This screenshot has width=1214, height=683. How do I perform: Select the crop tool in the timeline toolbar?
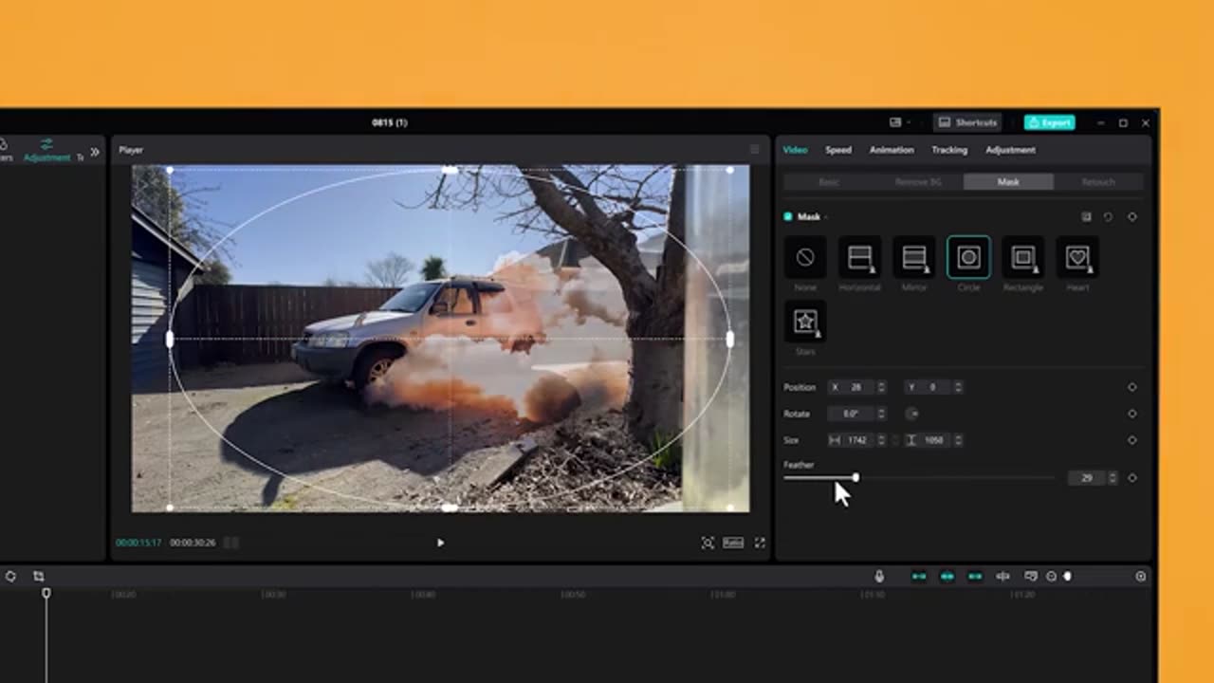[x=39, y=576]
